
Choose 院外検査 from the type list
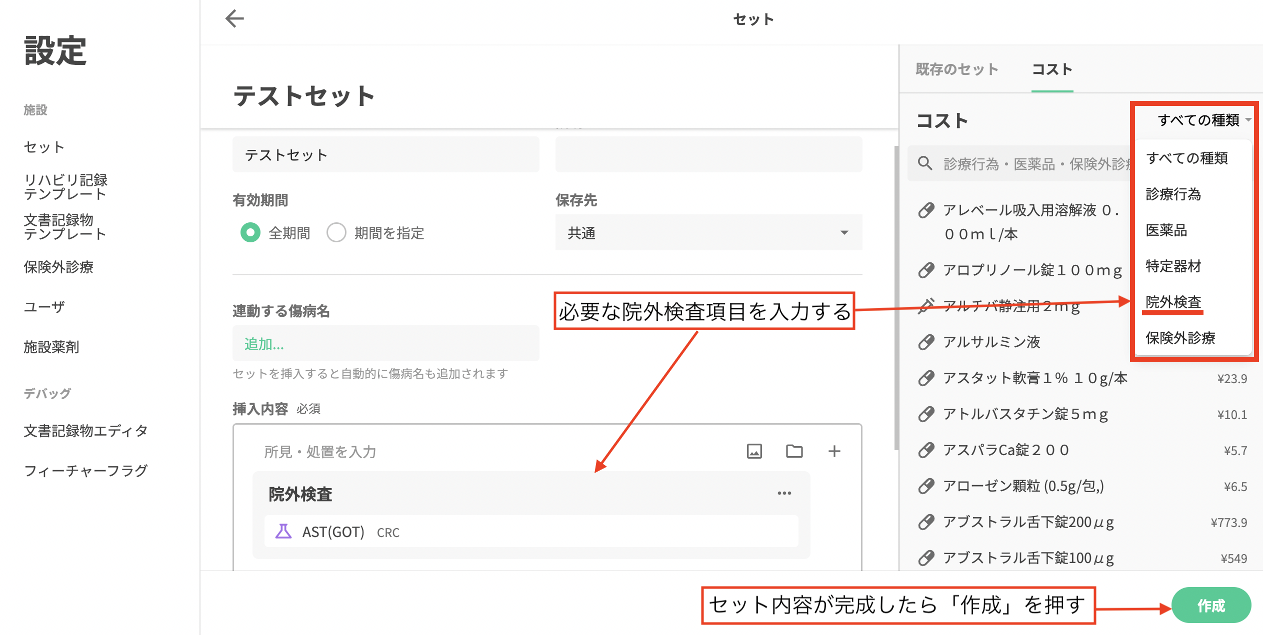click(1173, 302)
